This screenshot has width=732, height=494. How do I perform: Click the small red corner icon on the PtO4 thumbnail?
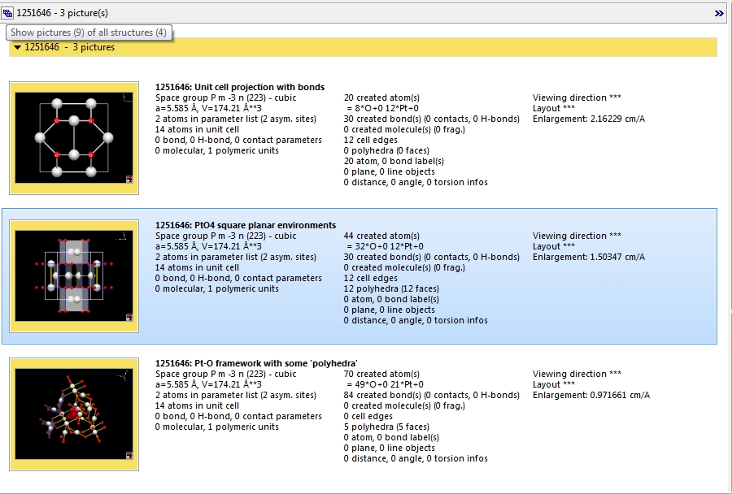tap(129, 318)
